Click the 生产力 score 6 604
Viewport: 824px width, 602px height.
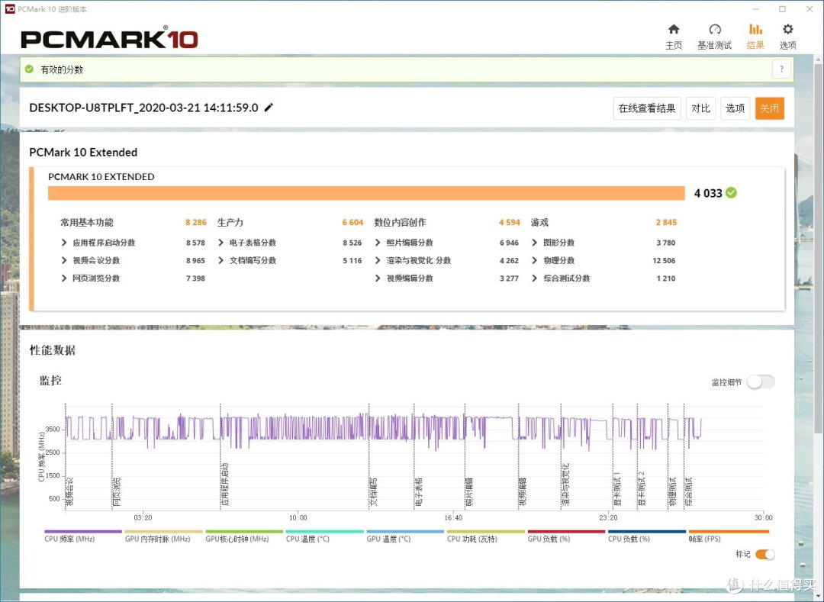(352, 222)
